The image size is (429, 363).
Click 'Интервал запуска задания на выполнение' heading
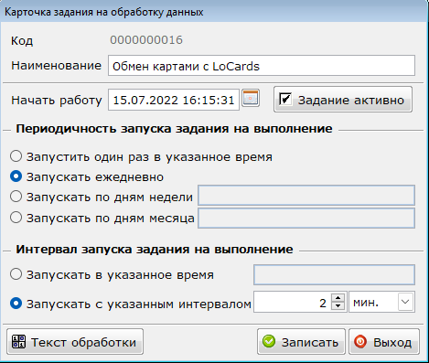click(155, 250)
